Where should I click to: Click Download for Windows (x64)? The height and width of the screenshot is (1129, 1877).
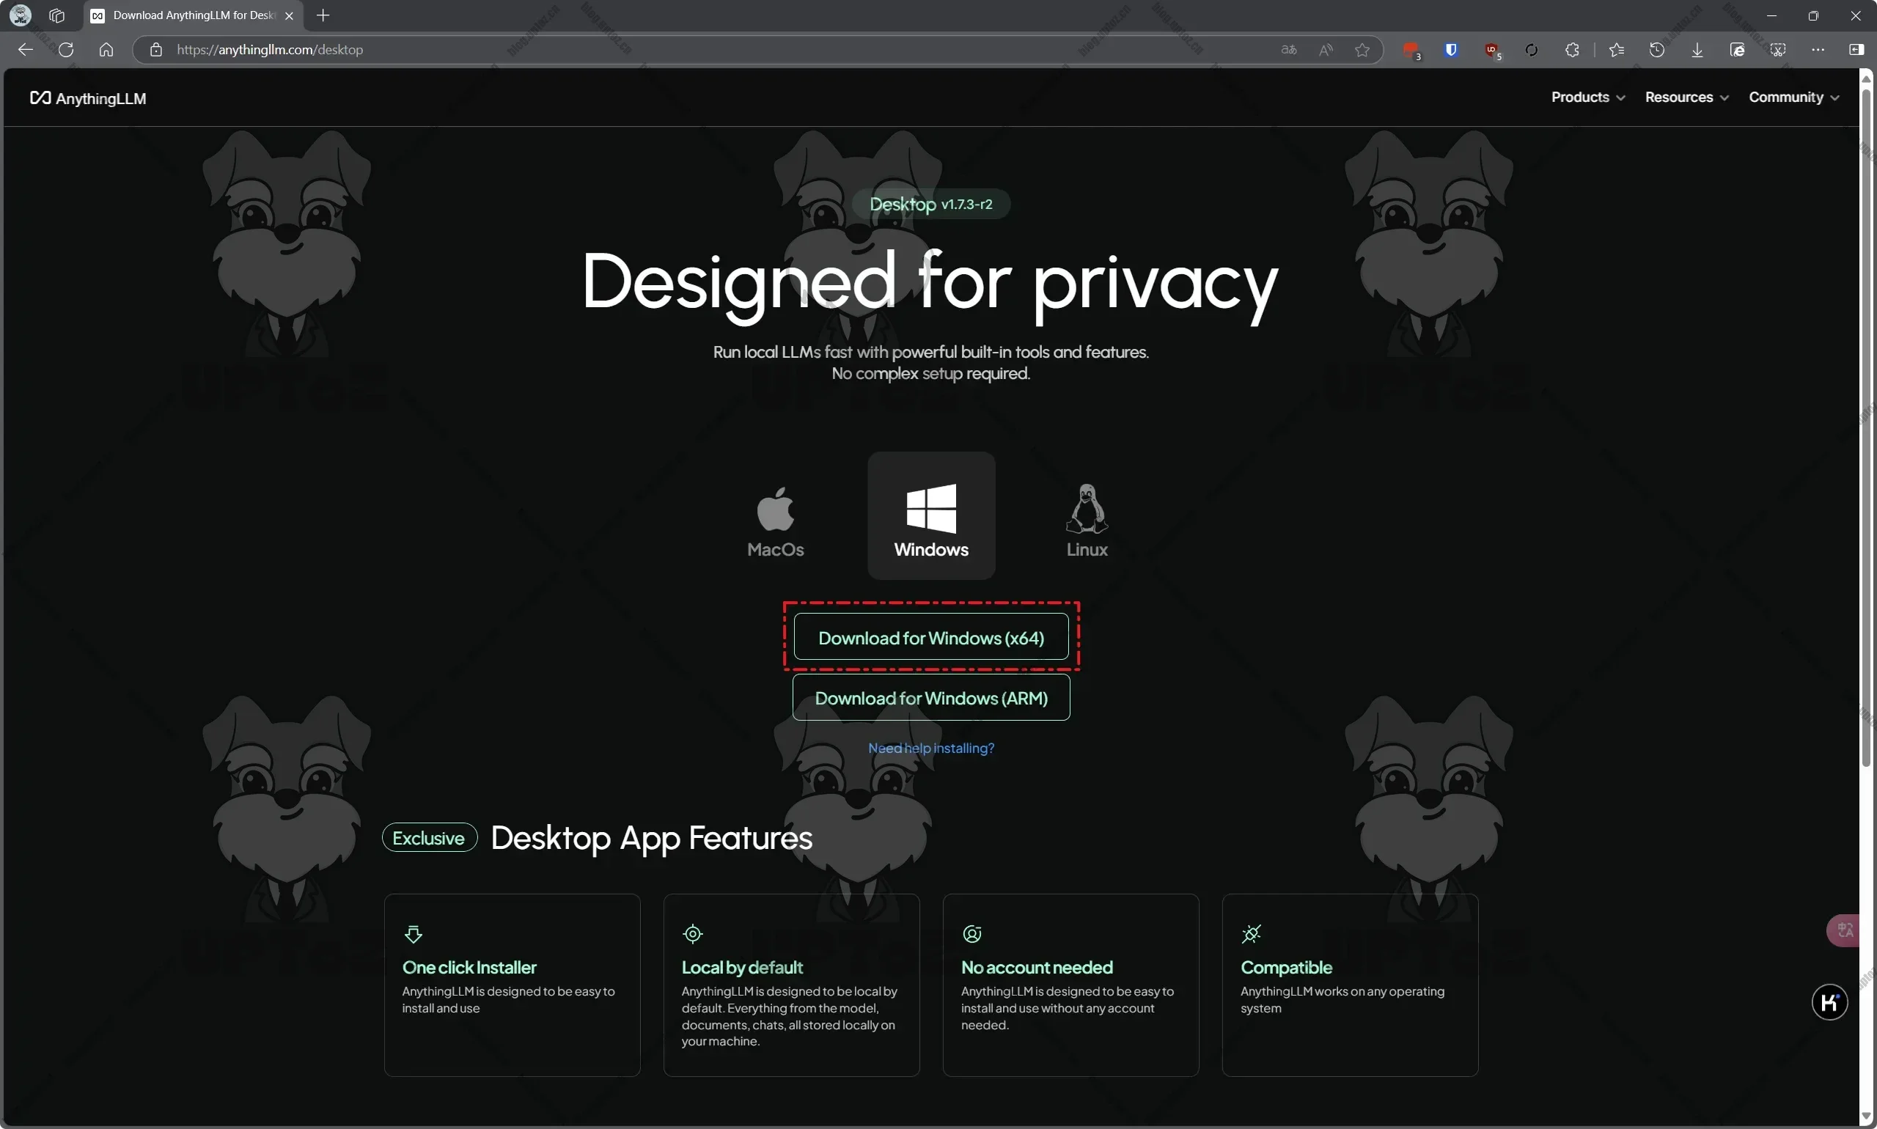(931, 637)
